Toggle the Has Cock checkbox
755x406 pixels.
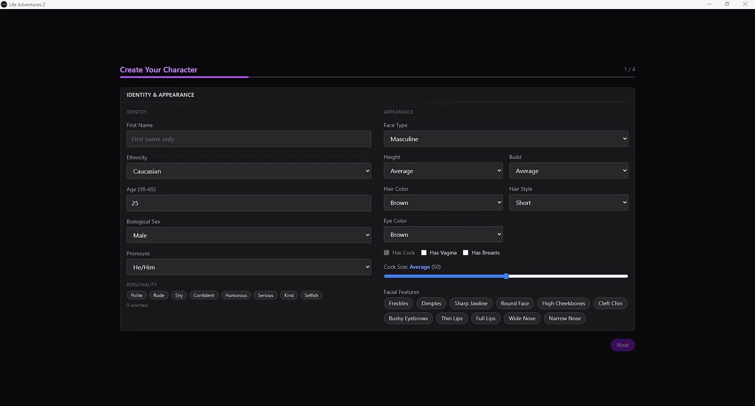(387, 253)
